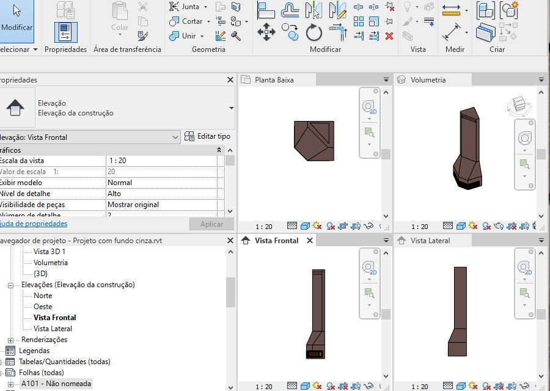Expand the A101 - Não nomeada sheet node
This screenshot has width=550, height=391.
coord(11,384)
